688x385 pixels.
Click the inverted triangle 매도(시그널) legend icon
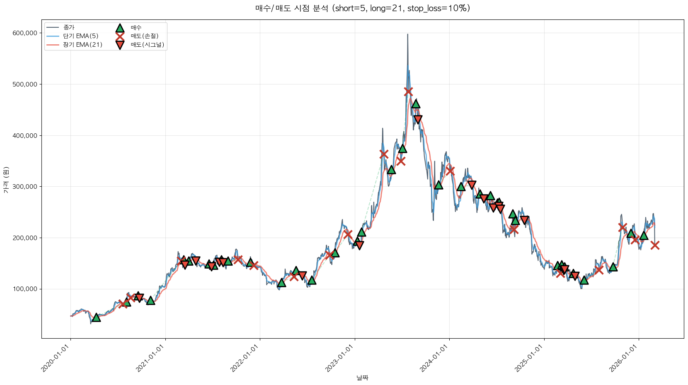click(x=120, y=45)
